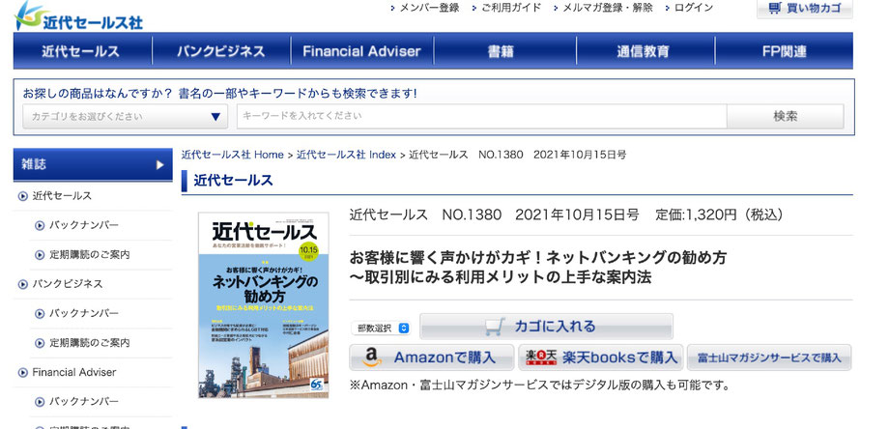Click 楽天booksで購入 button
The height and width of the screenshot is (429, 889).
(x=600, y=357)
